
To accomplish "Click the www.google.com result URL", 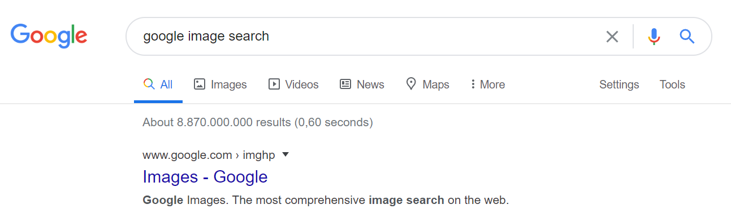I will [187, 155].
